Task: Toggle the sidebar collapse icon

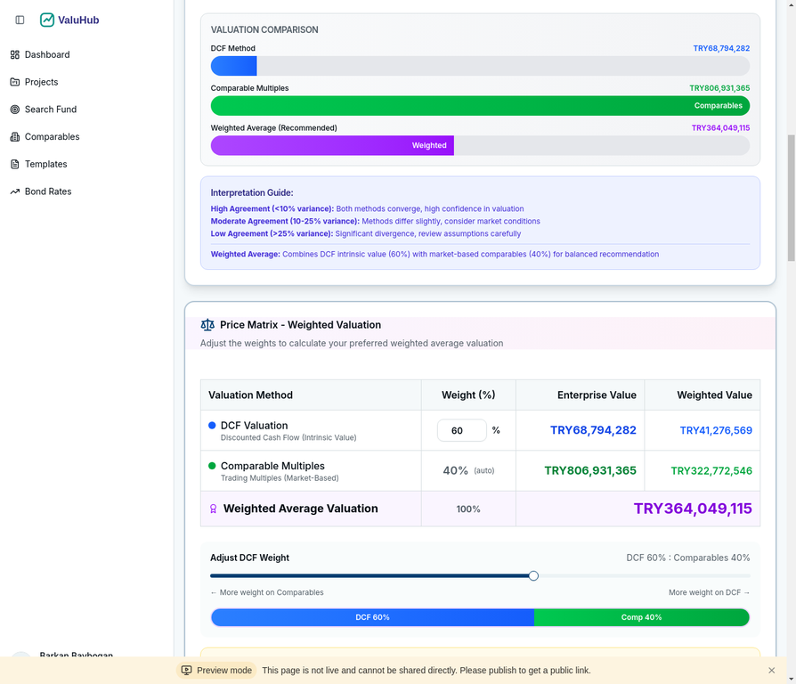Action: pos(20,20)
